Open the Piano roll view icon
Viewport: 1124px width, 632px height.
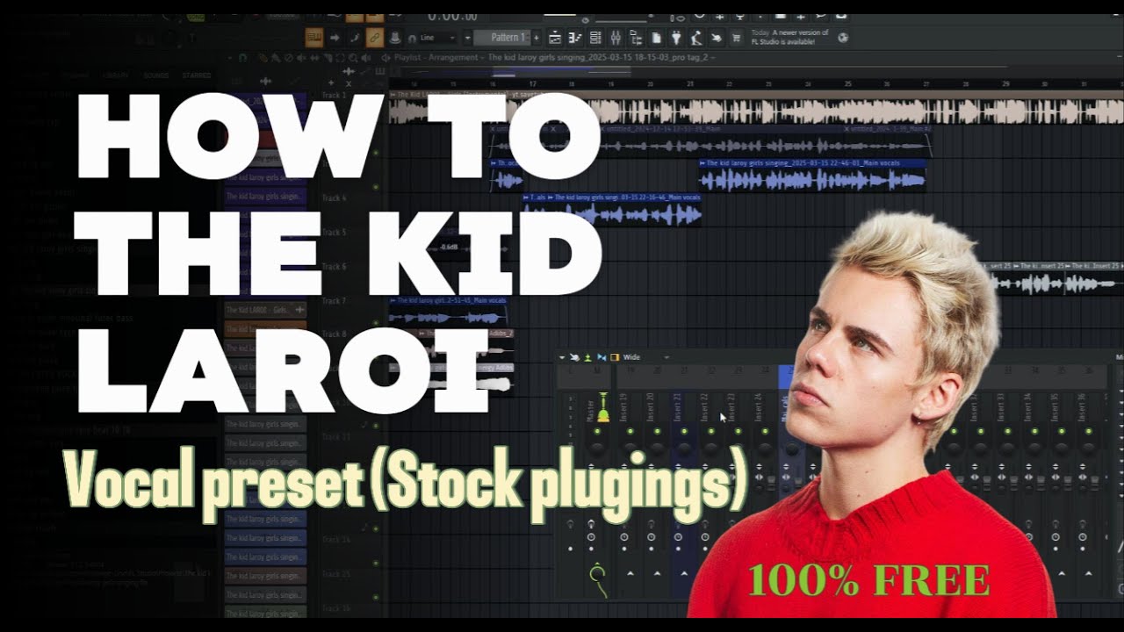click(574, 38)
